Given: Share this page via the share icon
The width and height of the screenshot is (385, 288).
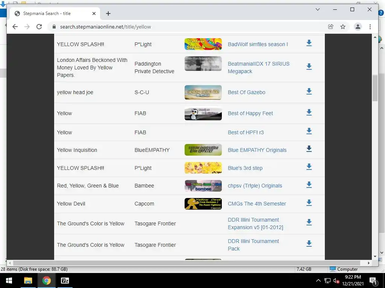Looking at the screenshot, I should point(331,27).
